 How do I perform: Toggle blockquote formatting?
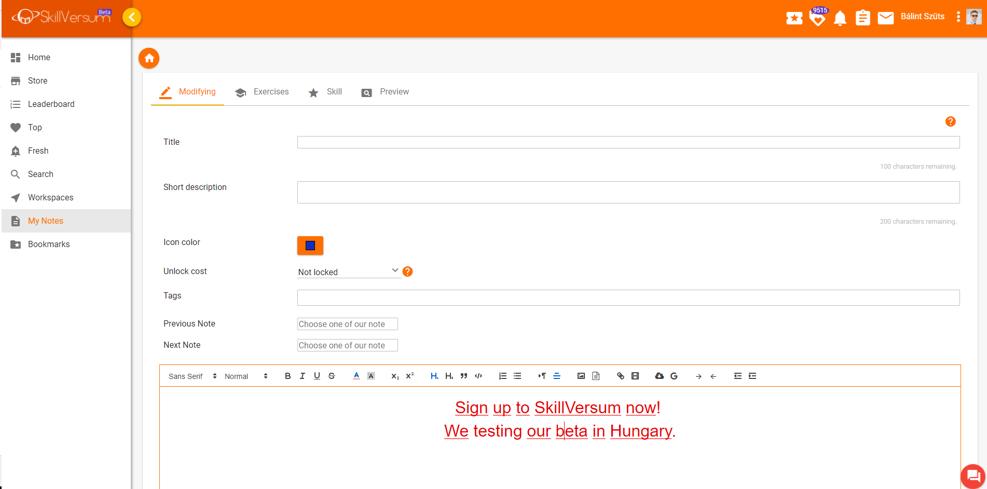click(x=464, y=376)
